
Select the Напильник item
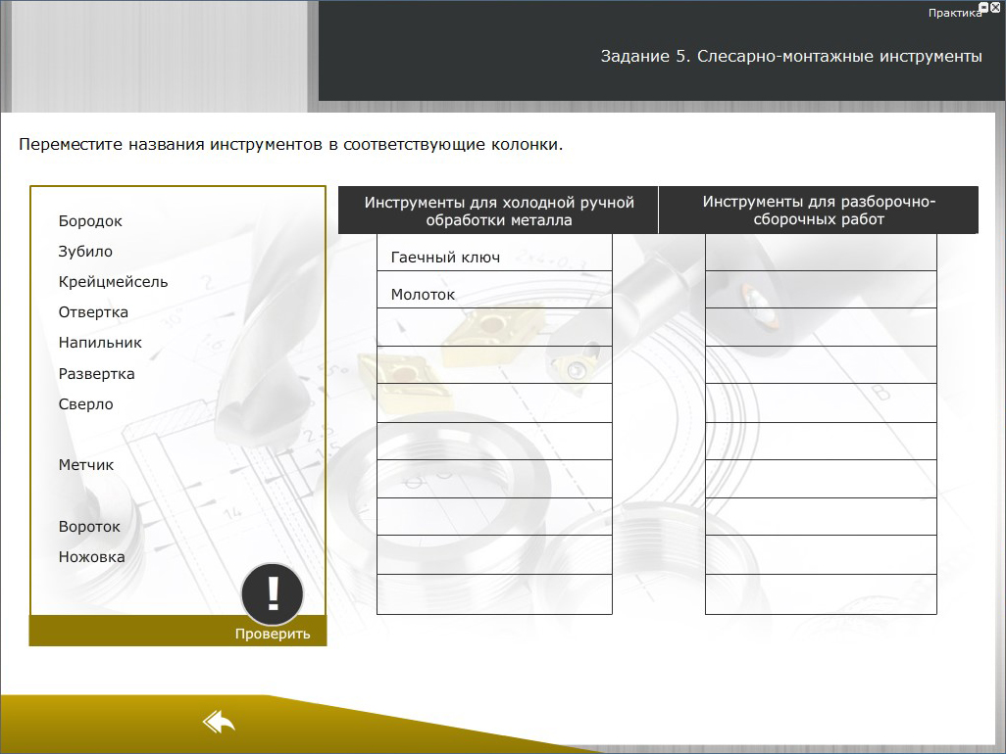[x=100, y=343]
